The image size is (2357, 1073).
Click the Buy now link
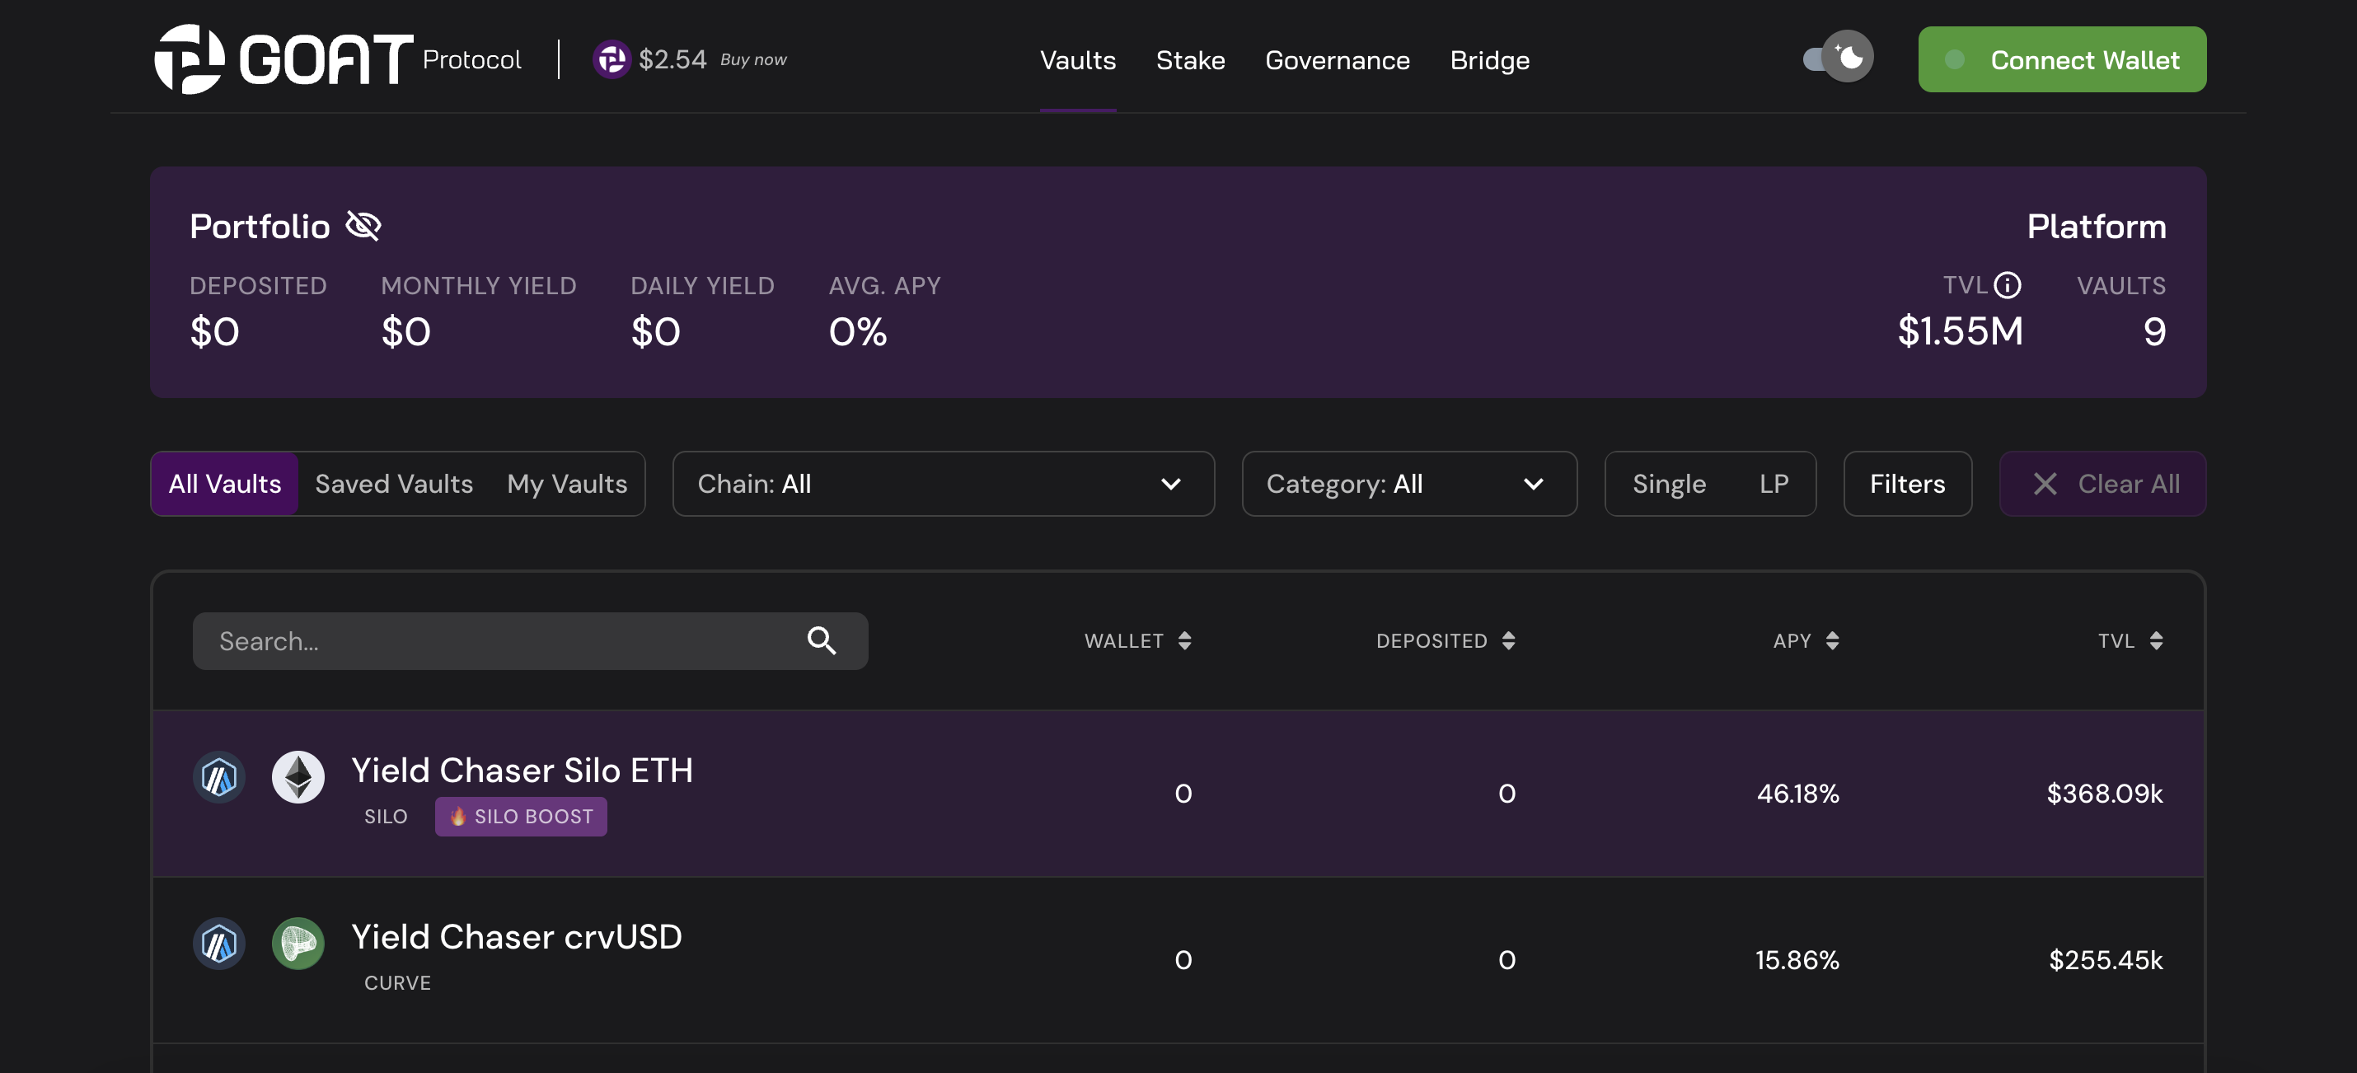[x=753, y=59]
